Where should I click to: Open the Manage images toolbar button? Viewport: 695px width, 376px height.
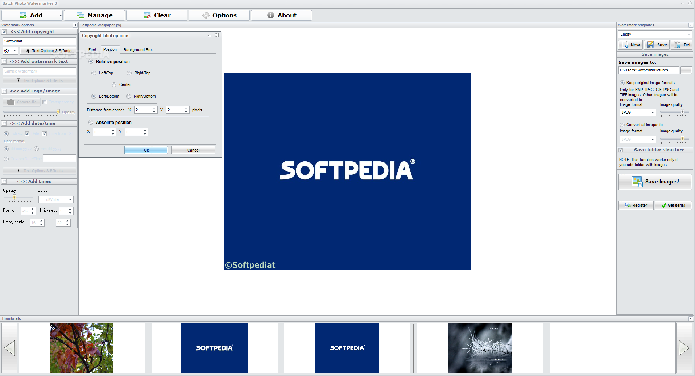tap(95, 15)
